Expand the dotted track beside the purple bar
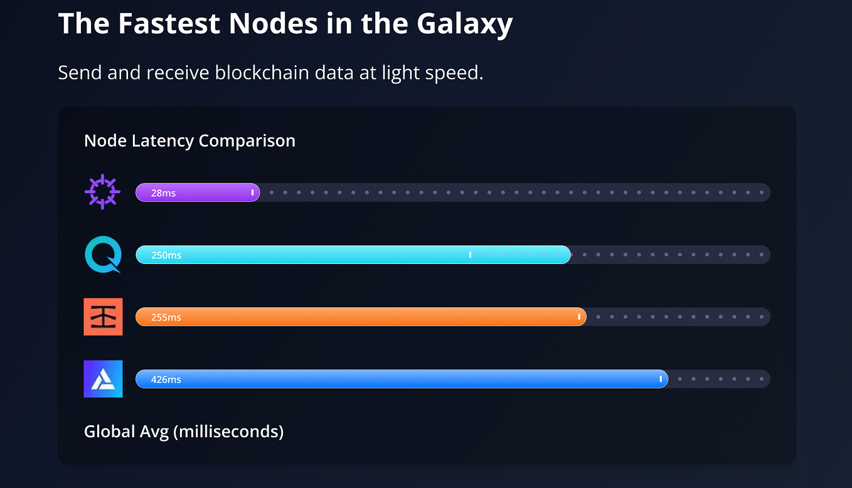Viewport: 852px width, 488px height. [x=514, y=193]
